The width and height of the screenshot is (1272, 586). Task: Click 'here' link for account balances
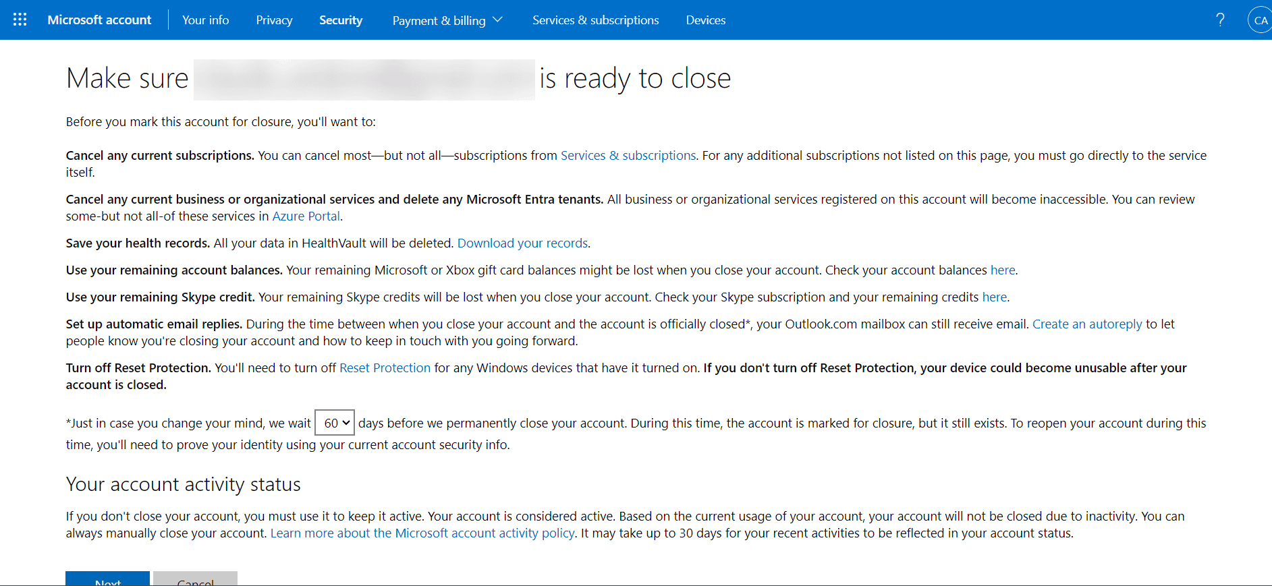click(1003, 270)
